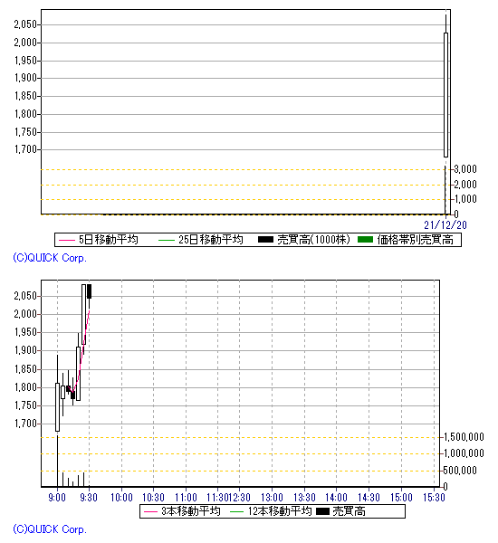Viewport: 498px width, 543px height.
Task: Click the 25日移動平均 legend entry
Action: 201,240
